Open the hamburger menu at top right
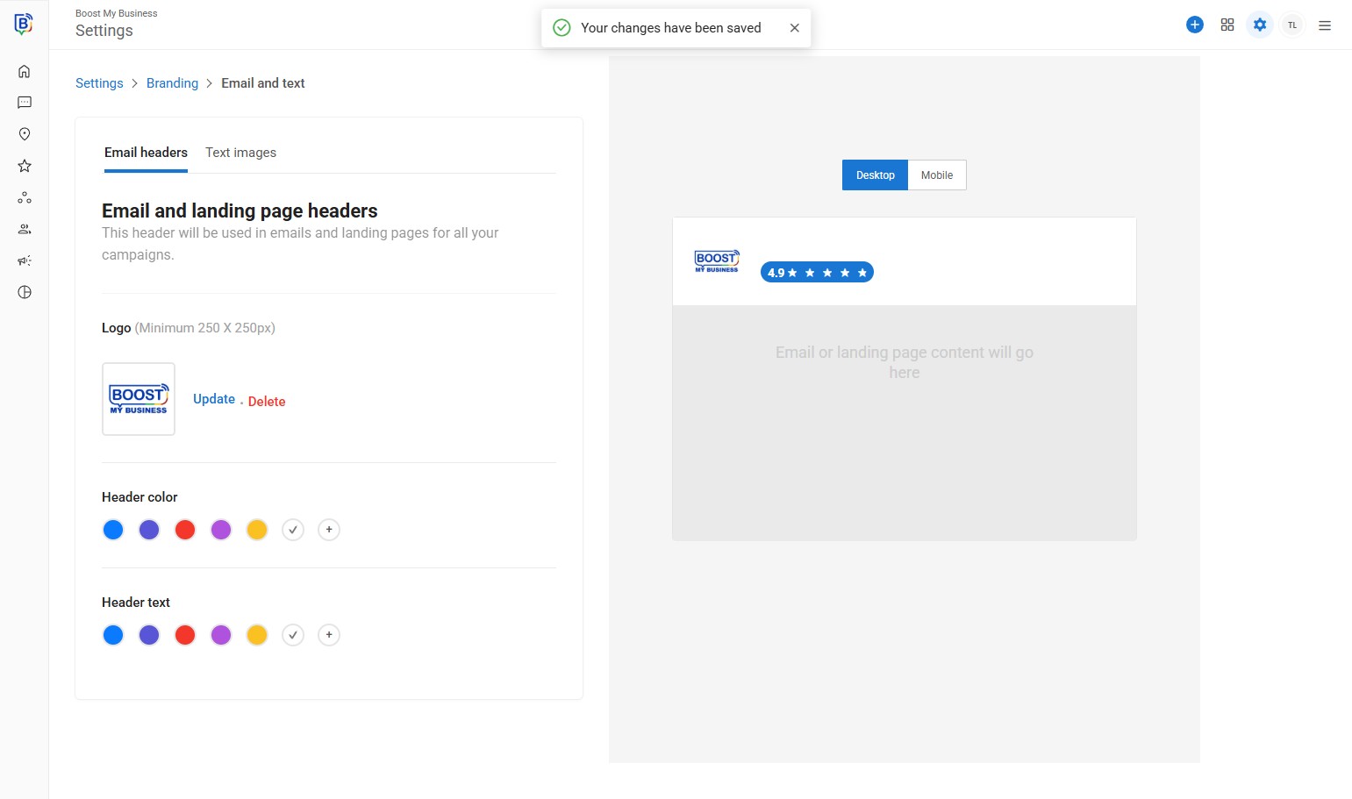 point(1325,25)
